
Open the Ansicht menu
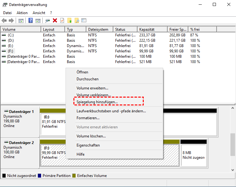point(39,13)
